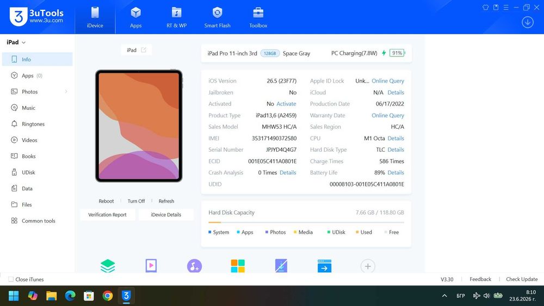Screen dimensions: 544x306
Task: Click the skin t-shirt icon in title bar
Action: coord(485,7)
